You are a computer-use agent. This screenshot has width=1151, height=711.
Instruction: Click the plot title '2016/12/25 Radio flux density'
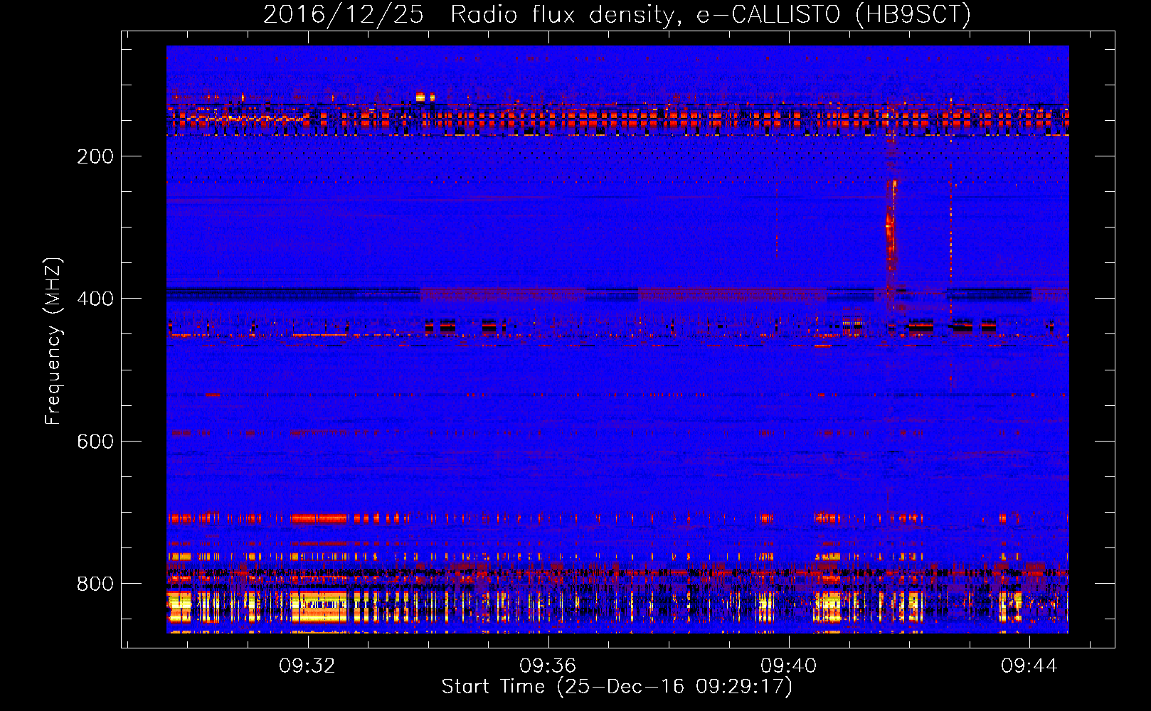coord(469,14)
